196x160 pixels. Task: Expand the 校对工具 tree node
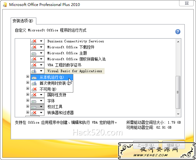coord(28,106)
